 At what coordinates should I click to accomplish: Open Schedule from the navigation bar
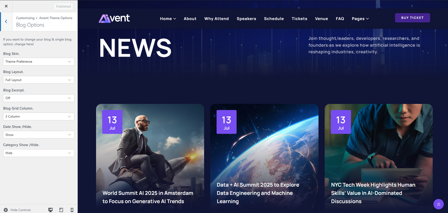[x=274, y=19]
